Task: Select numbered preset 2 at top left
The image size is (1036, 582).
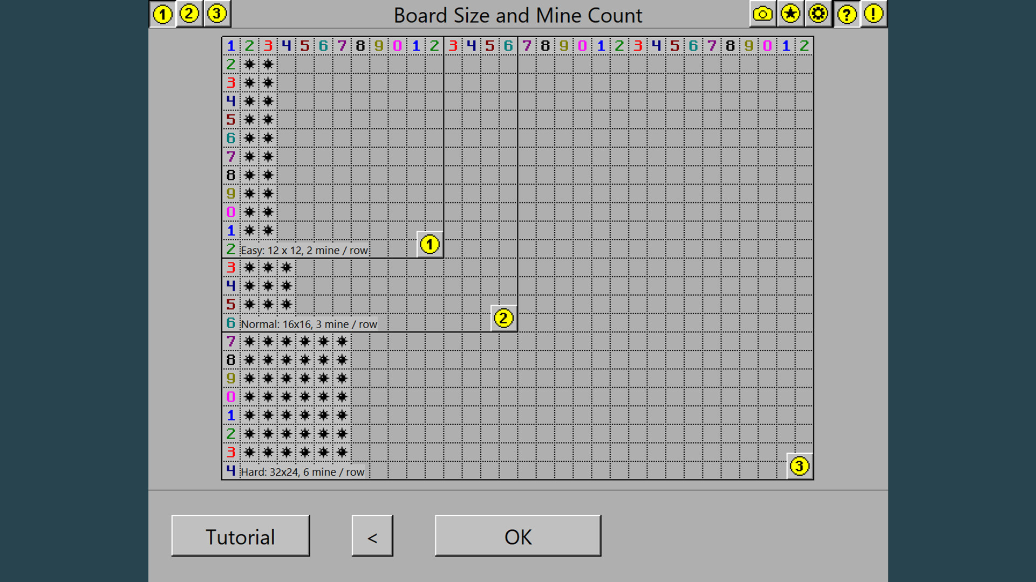Action: click(189, 15)
